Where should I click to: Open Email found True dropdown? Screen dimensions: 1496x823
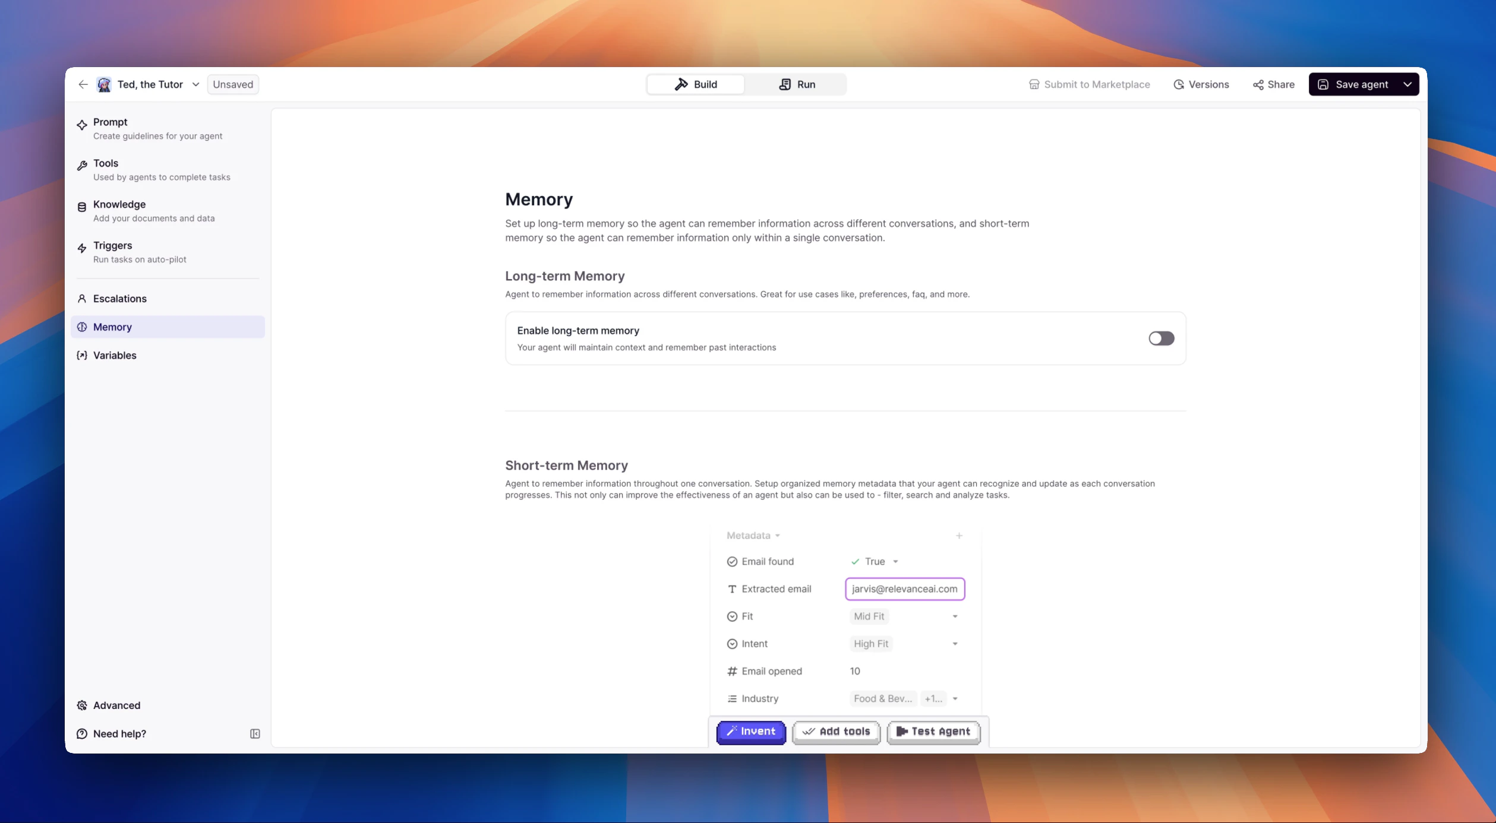pos(895,562)
